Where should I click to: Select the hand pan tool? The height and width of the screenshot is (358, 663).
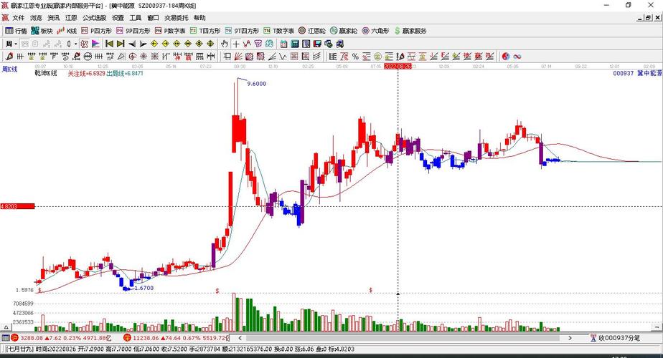225,44
